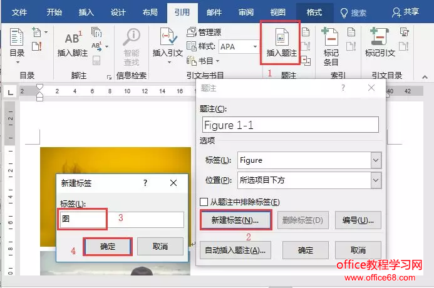Confirm with 确定 in the 题注 dialog
Viewport: 434px width, 288px height.
click(305, 250)
